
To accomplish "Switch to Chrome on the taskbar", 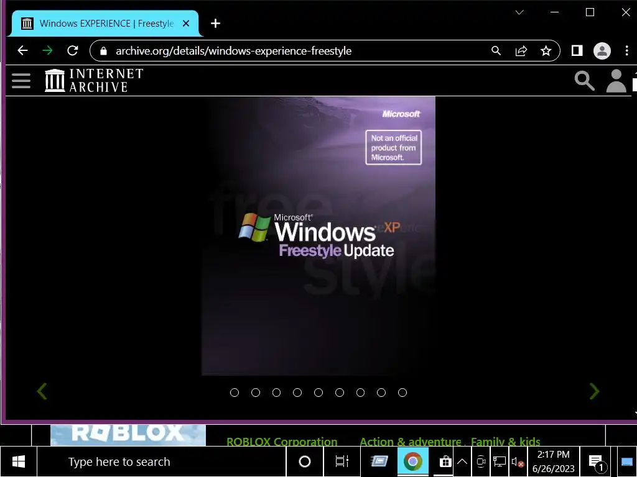I will coord(413,461).
